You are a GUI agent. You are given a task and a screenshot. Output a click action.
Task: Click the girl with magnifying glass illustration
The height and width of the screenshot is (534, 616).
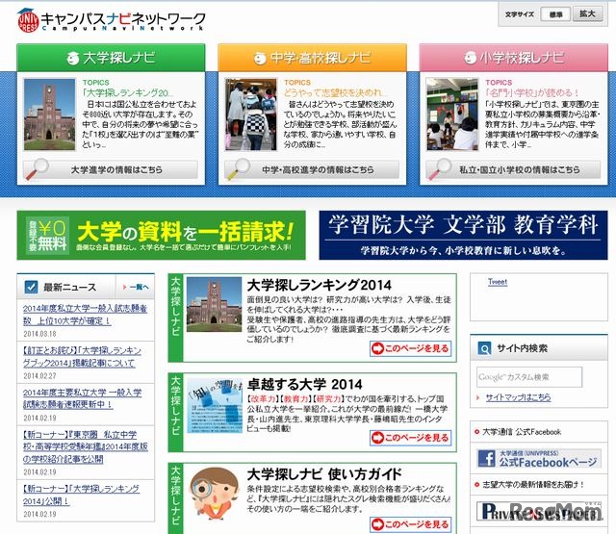(214, 494)
